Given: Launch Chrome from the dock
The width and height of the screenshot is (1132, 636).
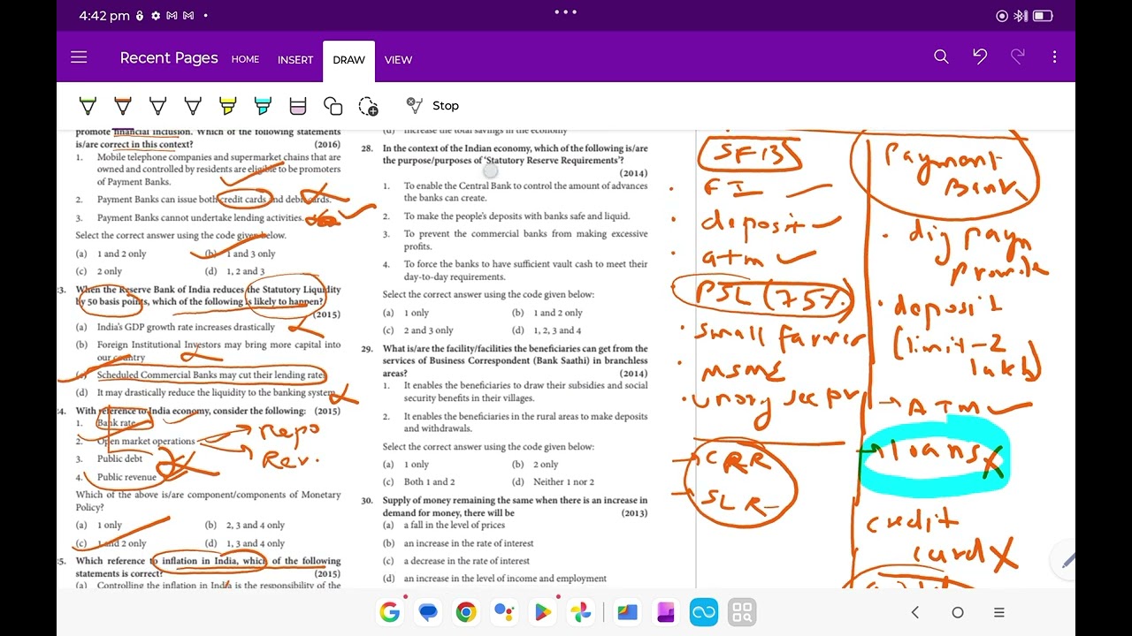Looking at the screenshot, I should click(466, 612).
